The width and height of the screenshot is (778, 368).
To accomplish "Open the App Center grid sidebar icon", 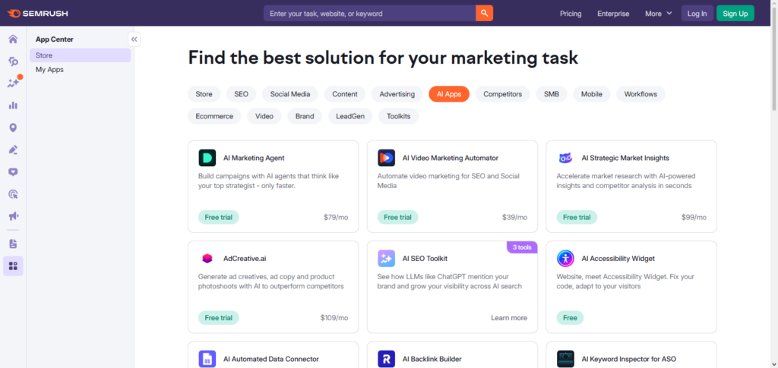I will 13,266.
